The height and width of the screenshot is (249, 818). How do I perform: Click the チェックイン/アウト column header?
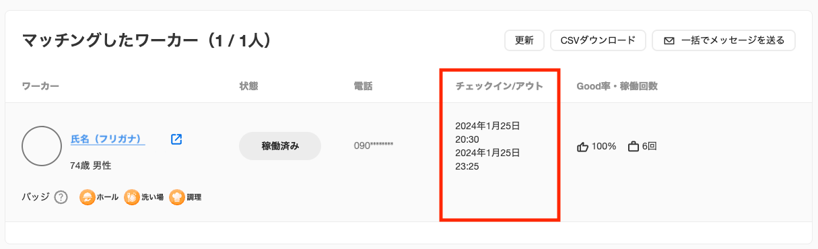tap(499, 86)
